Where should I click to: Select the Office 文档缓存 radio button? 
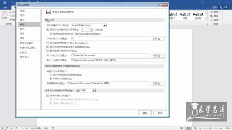51,79
